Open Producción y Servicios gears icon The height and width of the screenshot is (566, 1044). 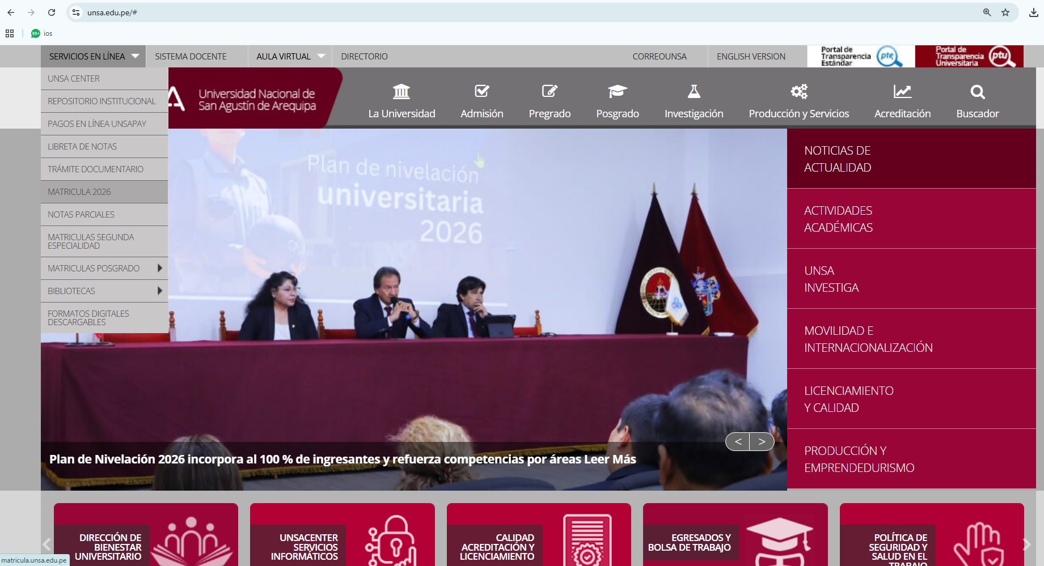tap(798, 91)
